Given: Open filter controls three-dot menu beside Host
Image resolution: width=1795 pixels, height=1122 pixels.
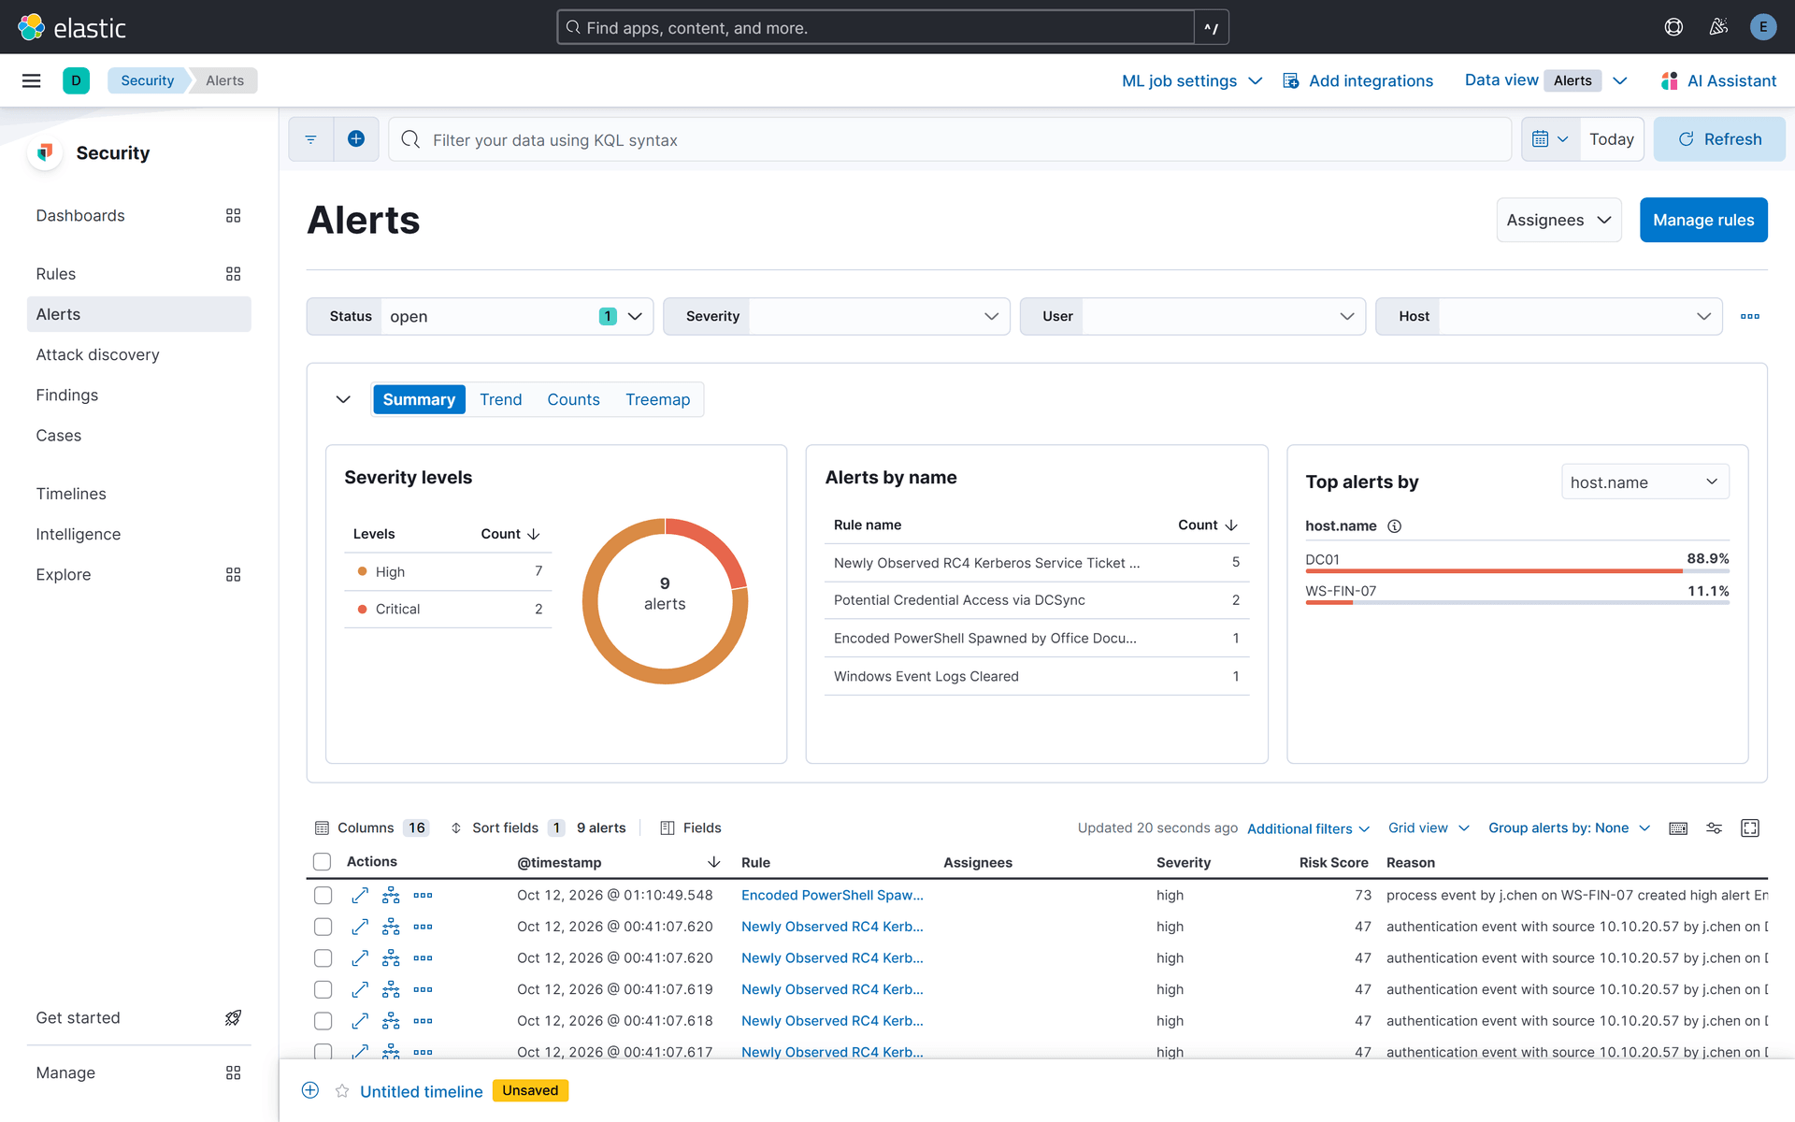Looking at the screenshot, I should [x=1750, y=317].
